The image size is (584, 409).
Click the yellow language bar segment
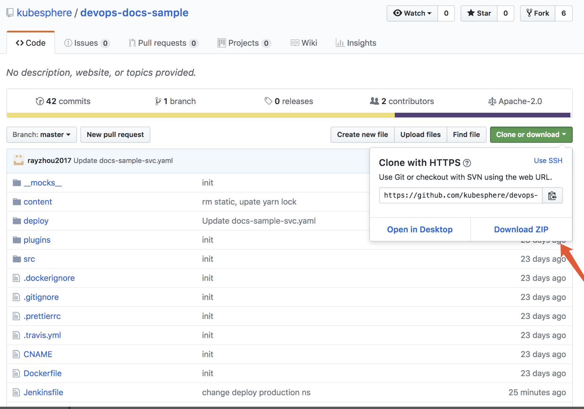pyautogui.click(x=201, y=115)
